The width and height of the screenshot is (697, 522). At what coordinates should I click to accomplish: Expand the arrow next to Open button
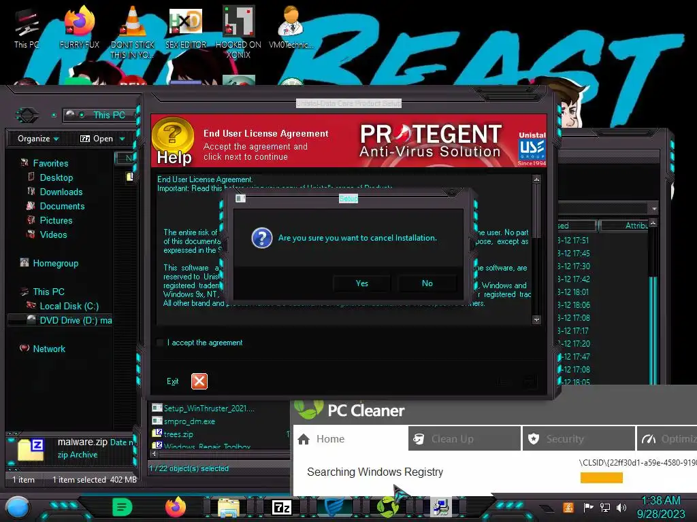coord(123,139)
